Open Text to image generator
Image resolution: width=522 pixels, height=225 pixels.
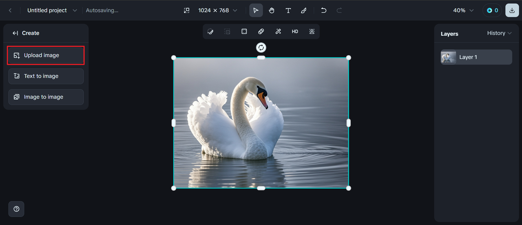pos(46,76)
